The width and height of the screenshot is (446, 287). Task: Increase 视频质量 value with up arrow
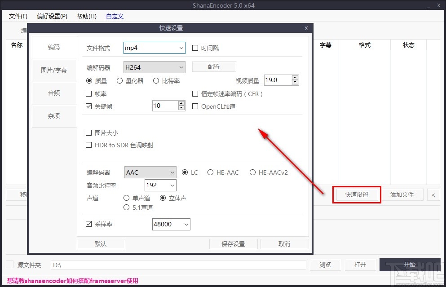click(295, 78)
